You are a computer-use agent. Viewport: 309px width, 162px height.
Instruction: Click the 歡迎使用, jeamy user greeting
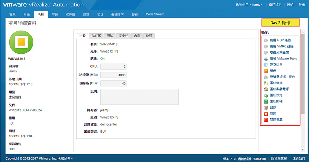(249, 5)
